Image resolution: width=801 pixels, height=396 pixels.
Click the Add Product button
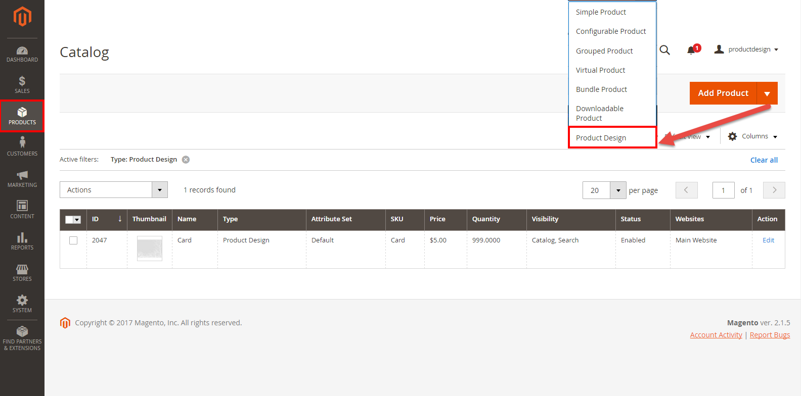(723, 93)
